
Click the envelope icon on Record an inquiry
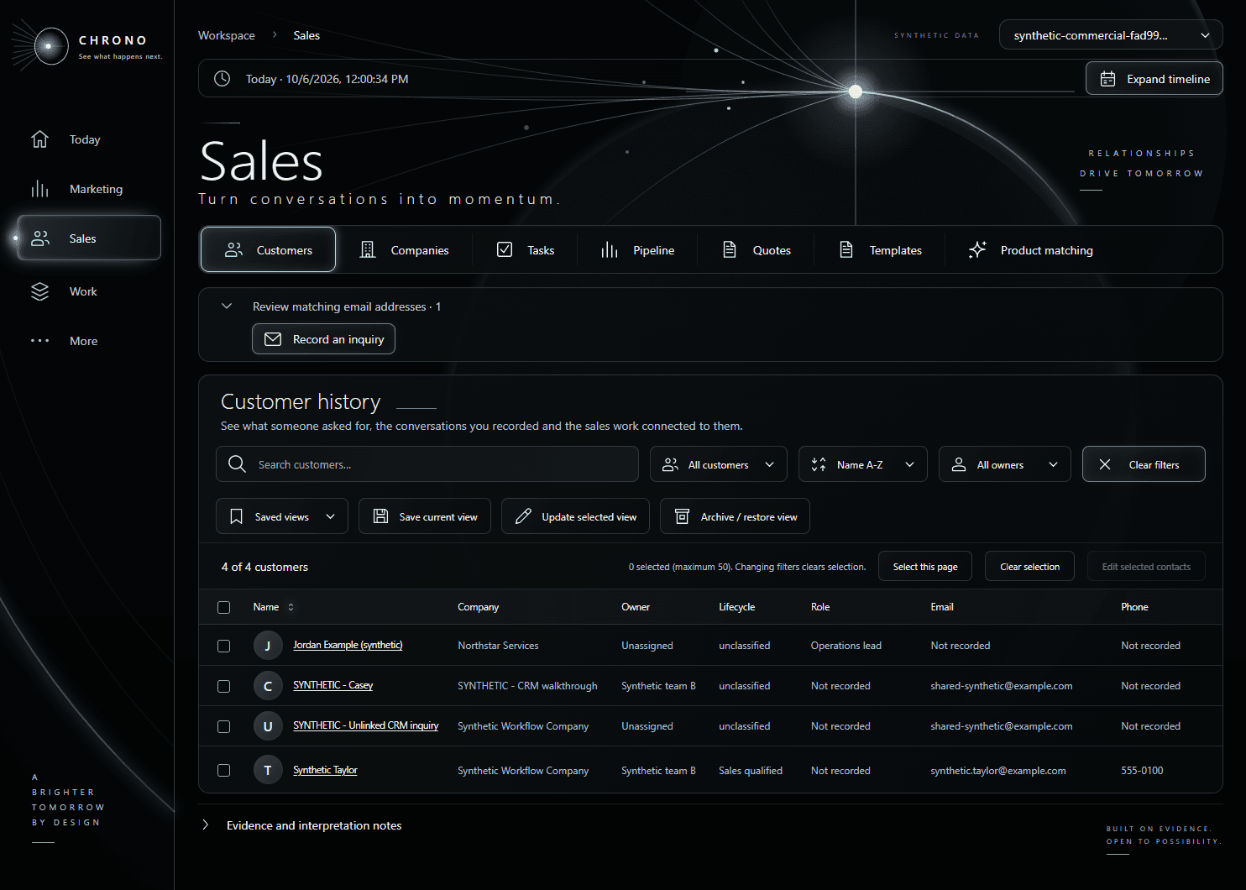[x=273, y=339]
